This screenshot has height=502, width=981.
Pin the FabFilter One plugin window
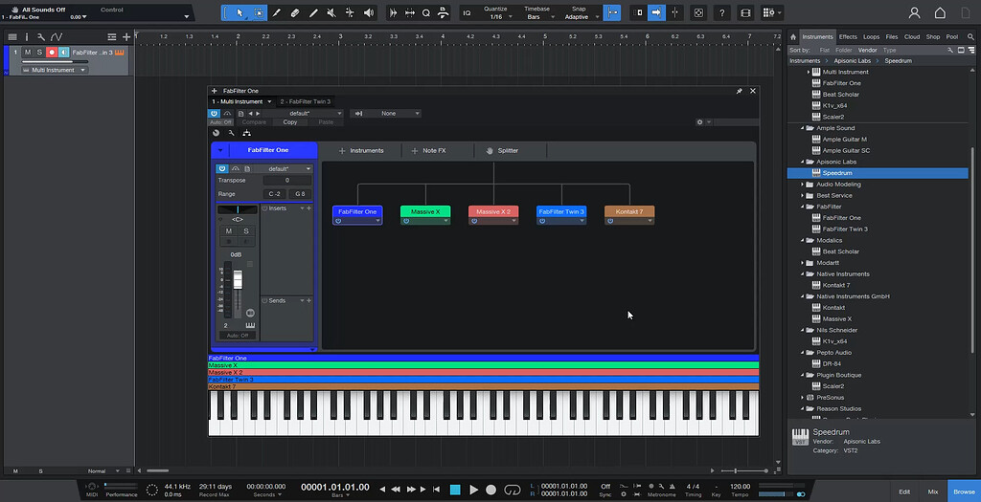[x=739, y=91]
